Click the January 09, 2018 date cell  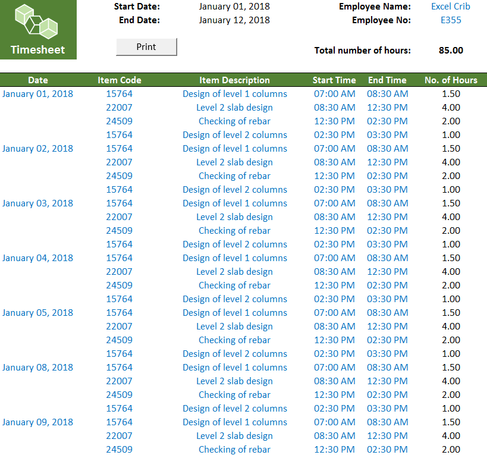click(x=38, y=422)
